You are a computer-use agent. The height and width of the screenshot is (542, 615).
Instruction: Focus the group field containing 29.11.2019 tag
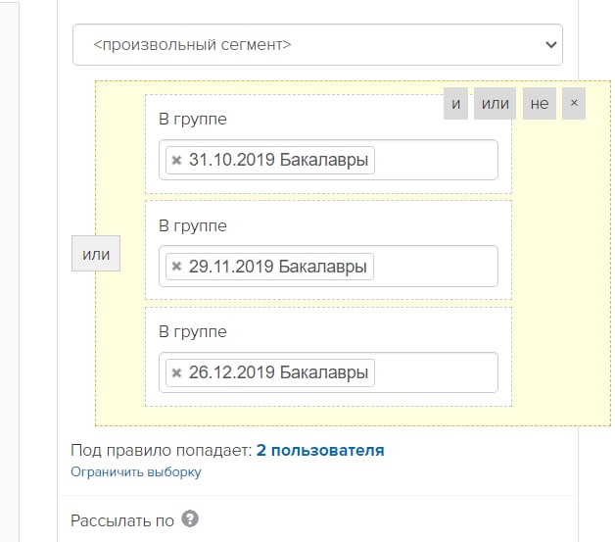(436, 267)
